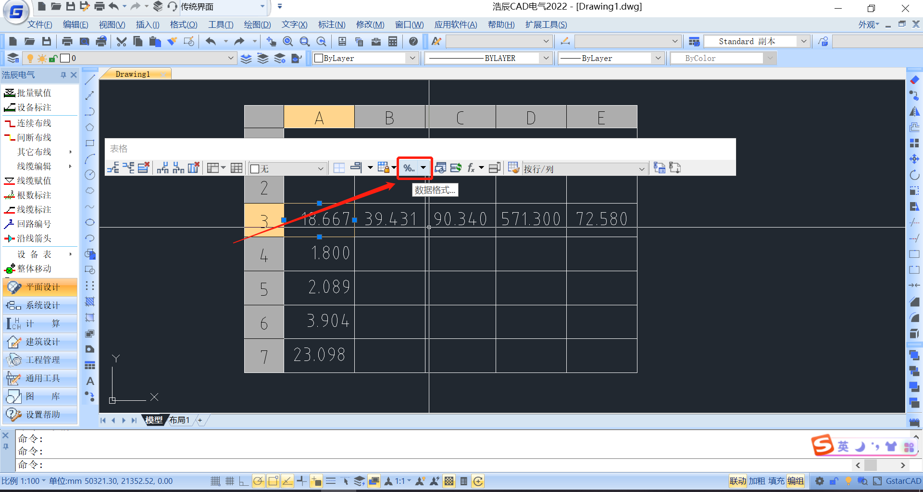Click the real-time pan hand icon
Viewport: 923px width, 492px height.
[271, 42]
